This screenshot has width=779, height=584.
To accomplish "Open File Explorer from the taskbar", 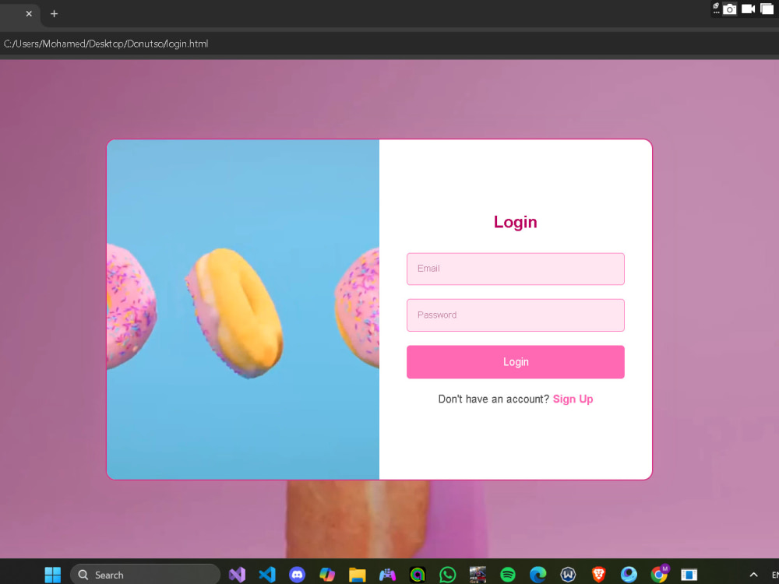I will click(358, 575).
